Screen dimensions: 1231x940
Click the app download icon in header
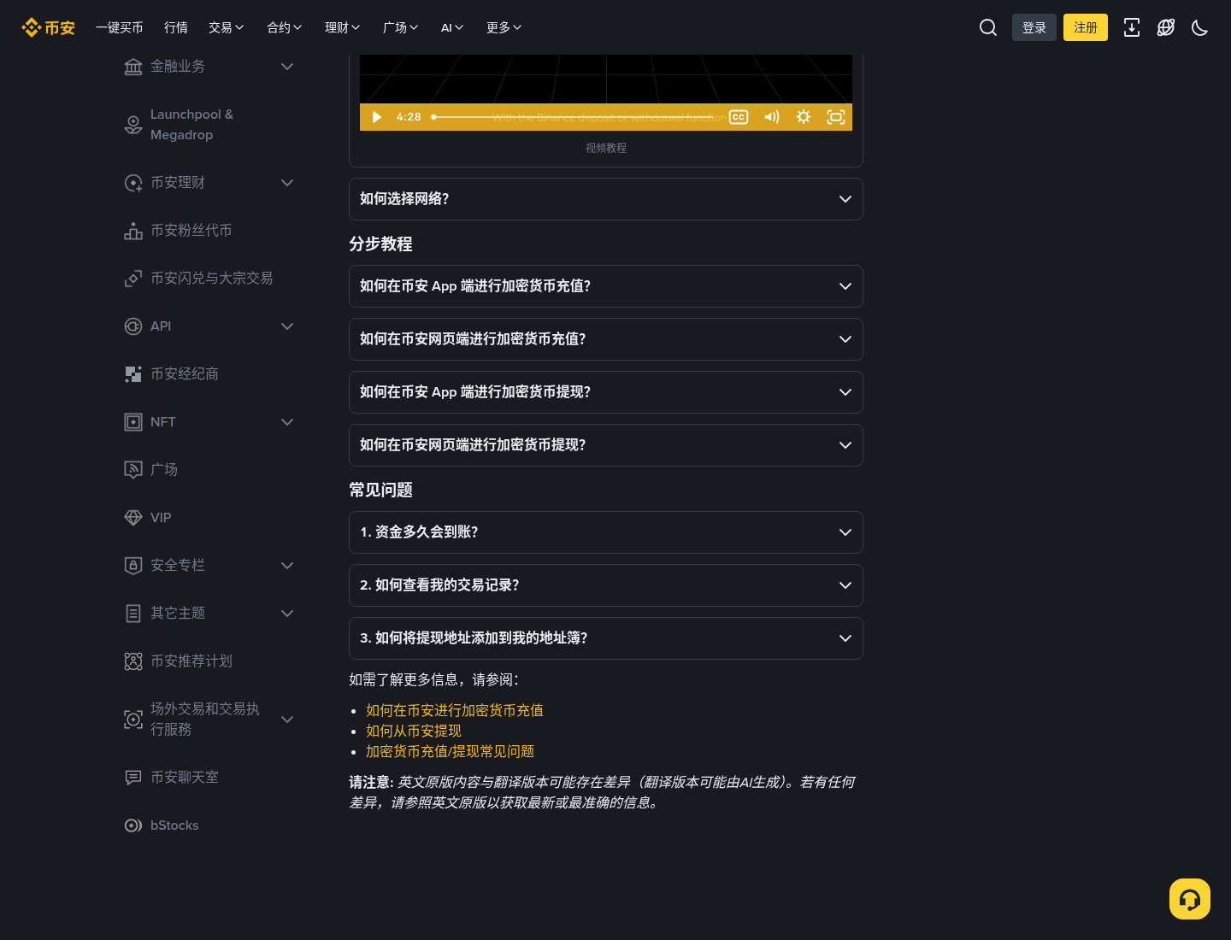point(1132,27)
